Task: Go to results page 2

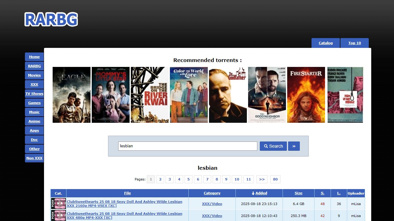Action: click(160, 179)
